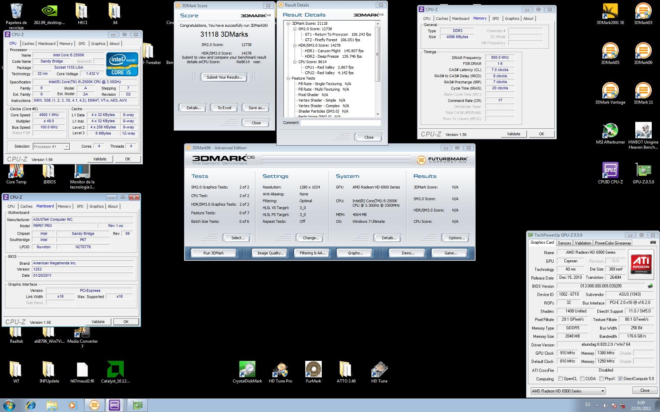Open 3DMark Vantage desktop shortcut

[610, 93]
